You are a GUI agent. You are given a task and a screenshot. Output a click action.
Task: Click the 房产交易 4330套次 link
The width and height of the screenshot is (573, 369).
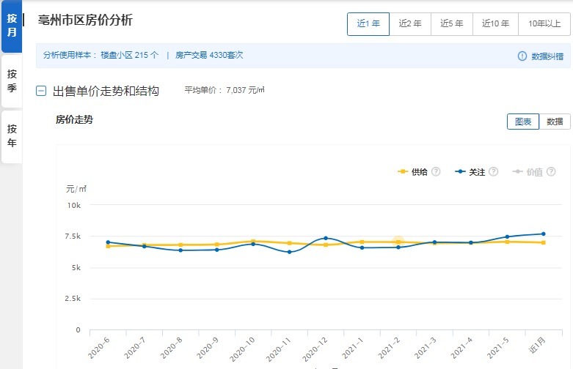coord(209,55)
